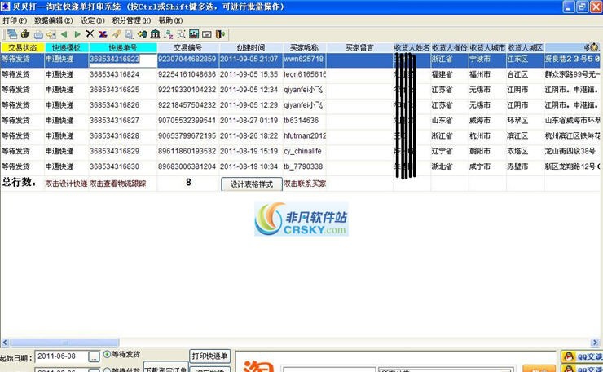Click the 收货人省份 column header
The width and height of the screenshot is (603, 372).
click(450, 48)
